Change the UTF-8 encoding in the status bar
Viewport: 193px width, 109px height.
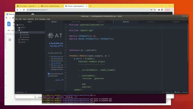pos(167,92)
